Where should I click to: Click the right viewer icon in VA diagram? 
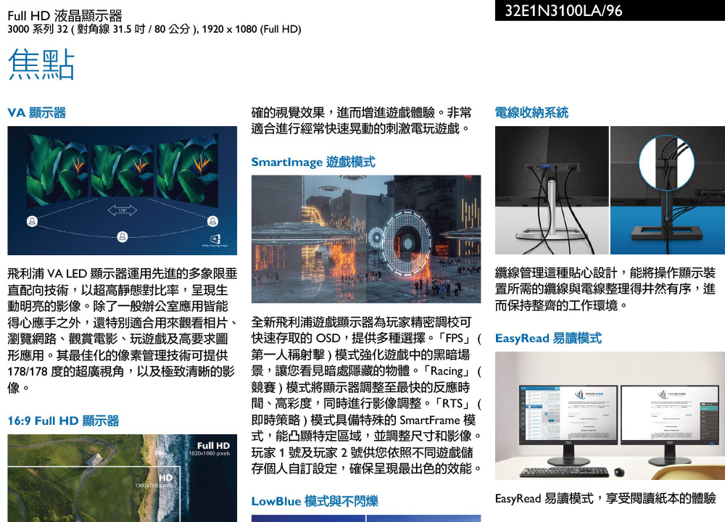212,221
